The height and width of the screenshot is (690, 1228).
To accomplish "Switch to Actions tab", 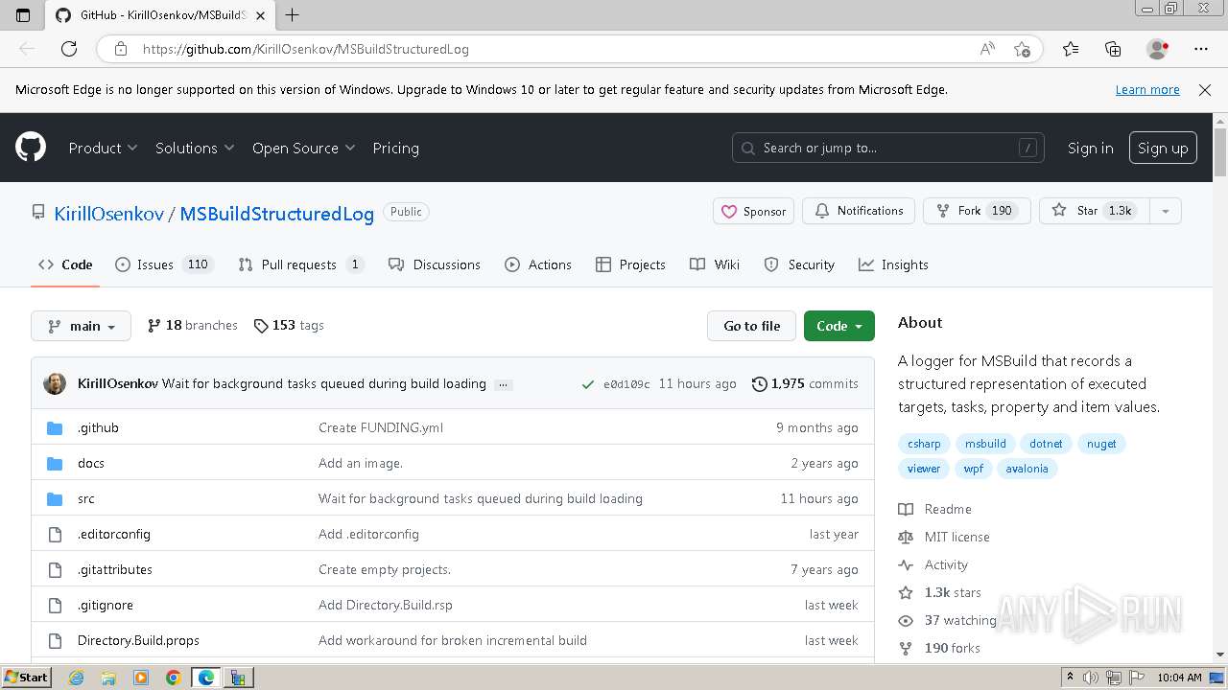I will coord(538,264).
